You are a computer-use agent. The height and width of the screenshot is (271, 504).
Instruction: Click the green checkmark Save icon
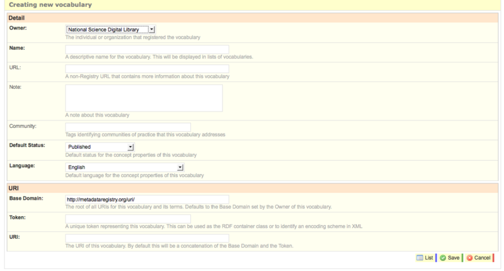pyautogui.click(x=443, y=258)
